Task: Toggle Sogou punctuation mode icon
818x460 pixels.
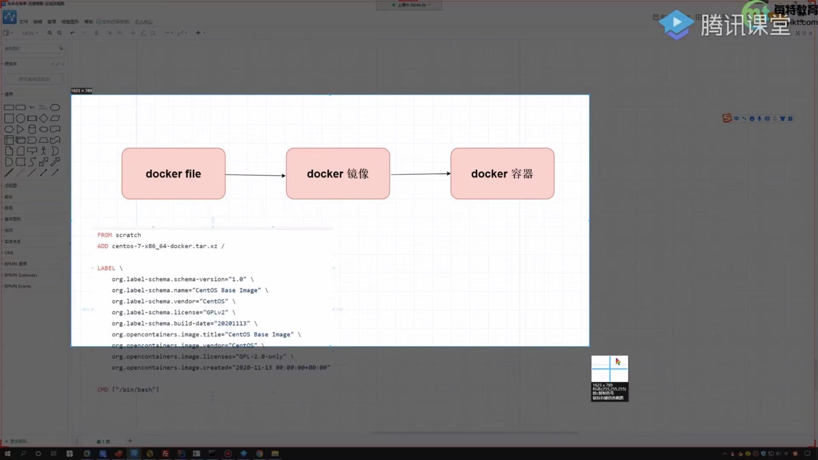Action: 744,118
